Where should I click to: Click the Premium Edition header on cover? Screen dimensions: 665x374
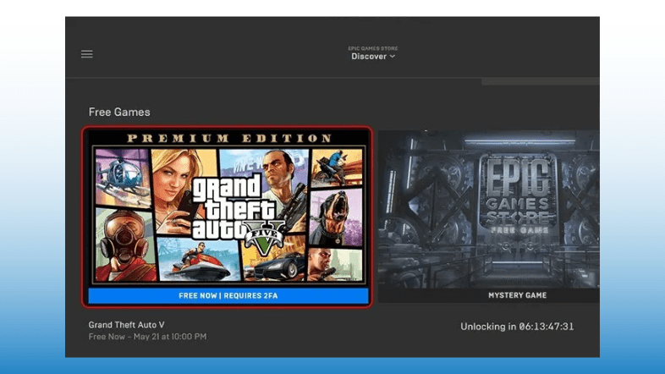[228, 138]
